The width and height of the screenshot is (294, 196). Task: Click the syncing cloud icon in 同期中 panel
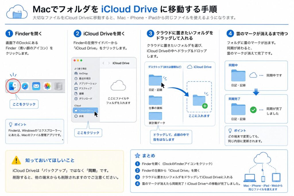click(253, 75)
